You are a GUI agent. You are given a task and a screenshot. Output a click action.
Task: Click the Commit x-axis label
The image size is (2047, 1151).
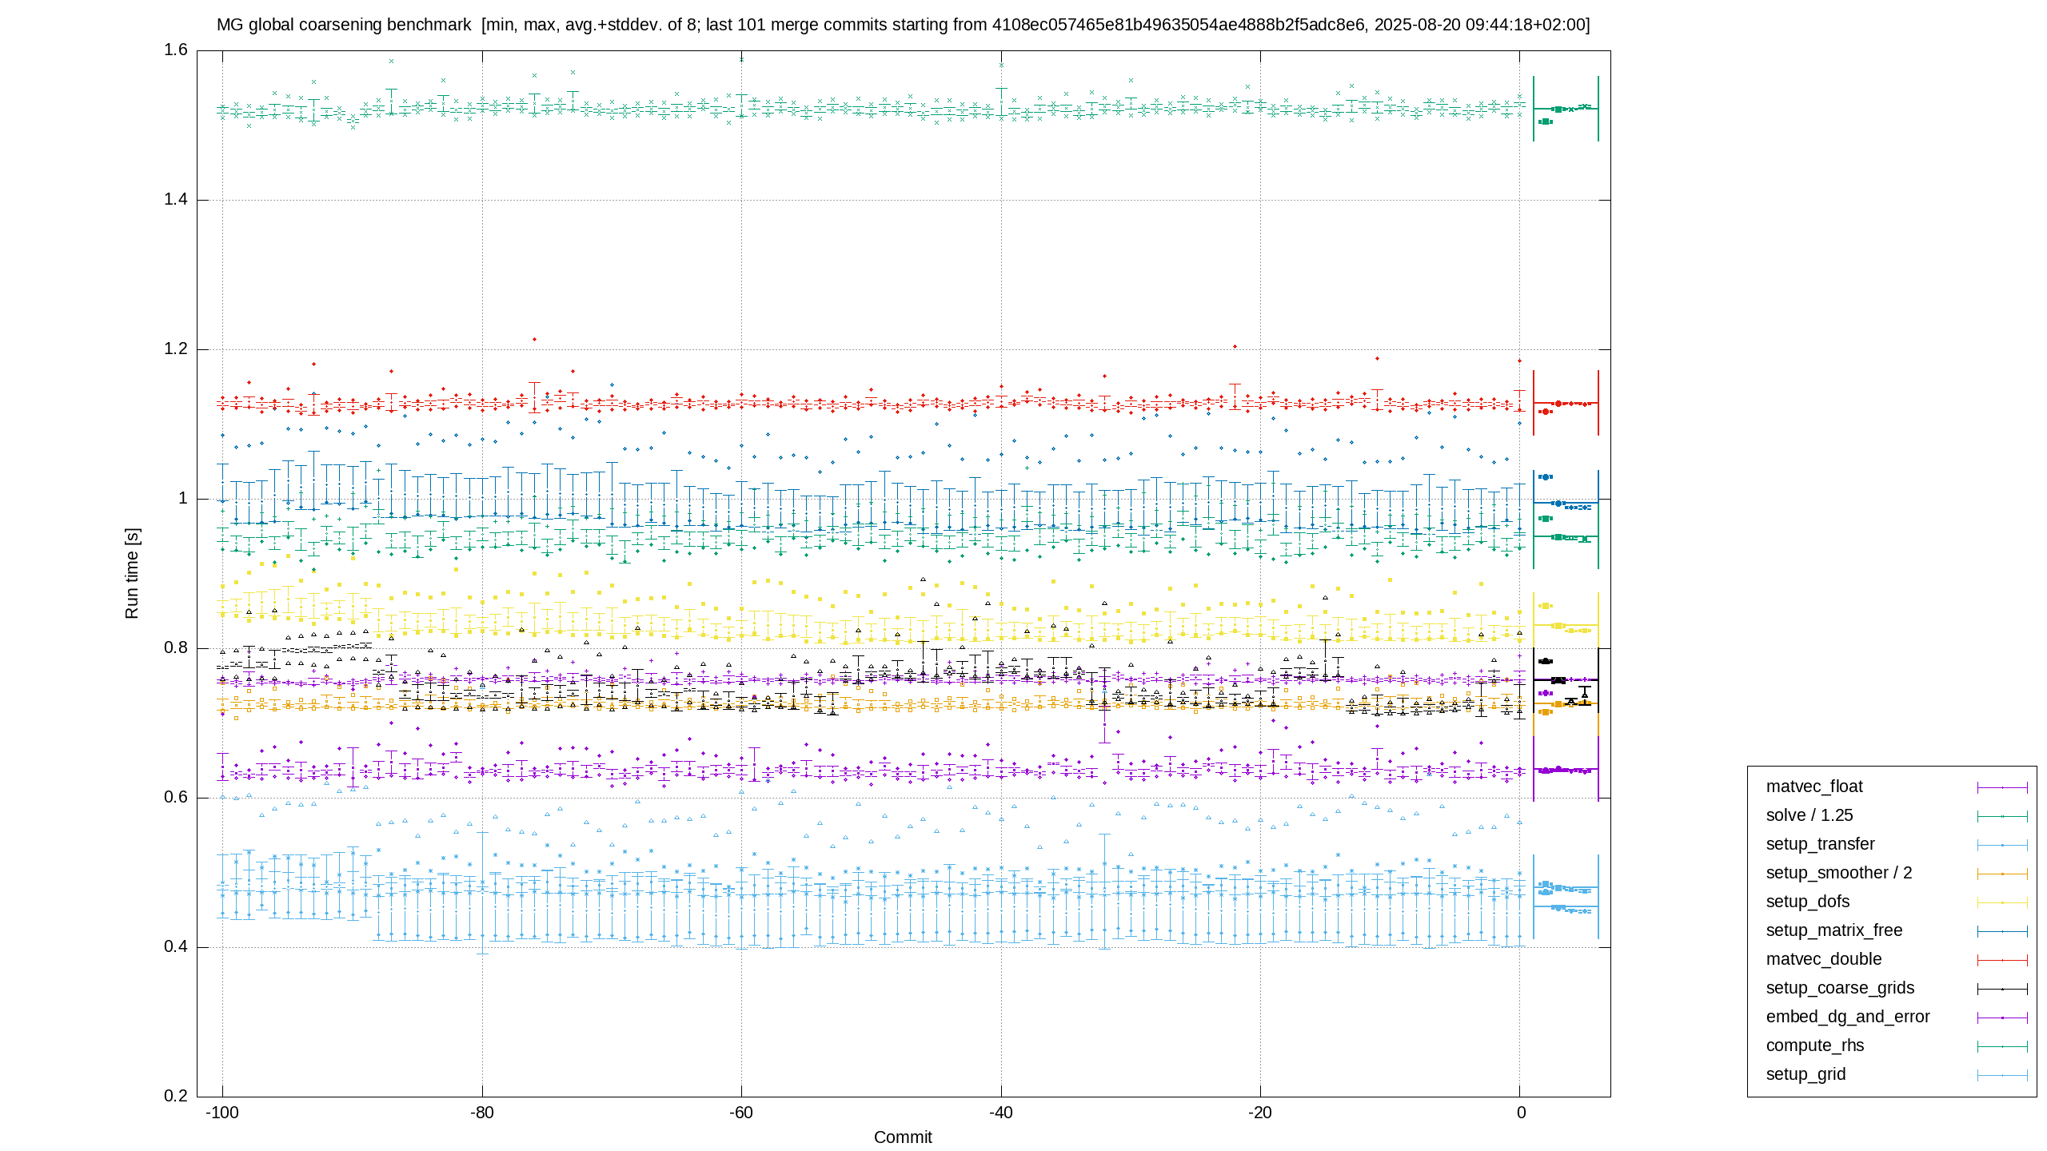(903, 1137)
